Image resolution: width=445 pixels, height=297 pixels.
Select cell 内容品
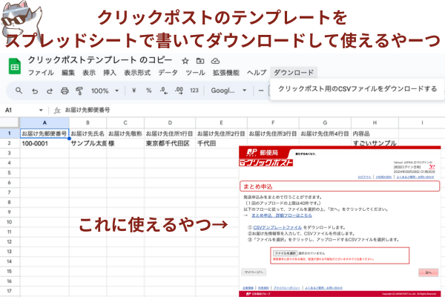375,134
